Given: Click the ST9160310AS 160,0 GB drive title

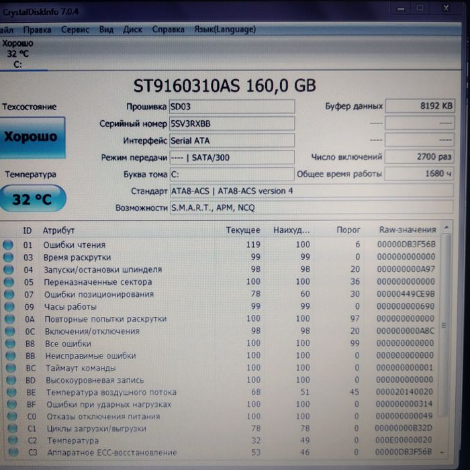Looking at the screenshot, I should [224, 86].
